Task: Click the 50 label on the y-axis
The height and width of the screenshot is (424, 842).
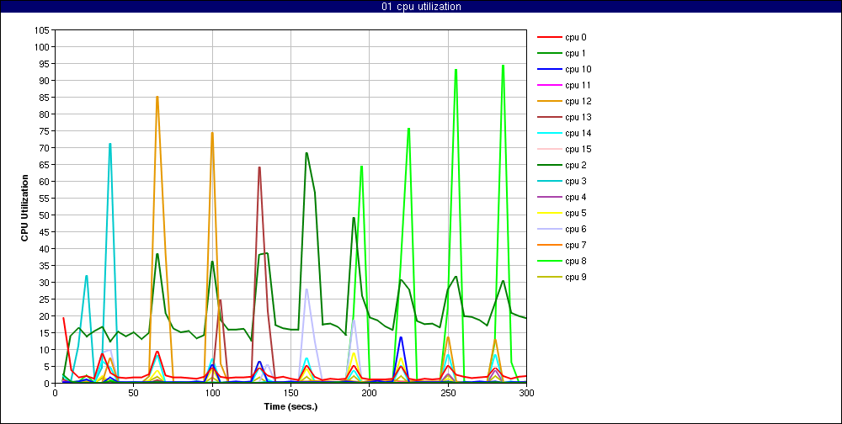Action: click(x=45, y=215)
